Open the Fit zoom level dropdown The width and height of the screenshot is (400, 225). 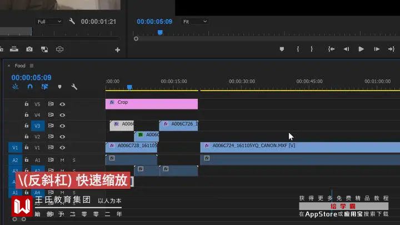195,22
